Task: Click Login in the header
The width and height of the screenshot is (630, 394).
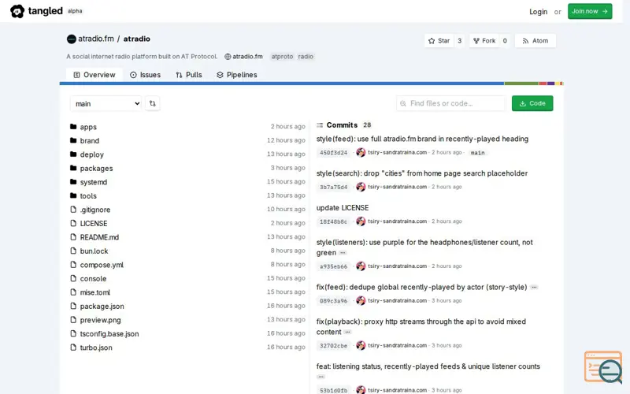Action: tap(538, 12)
